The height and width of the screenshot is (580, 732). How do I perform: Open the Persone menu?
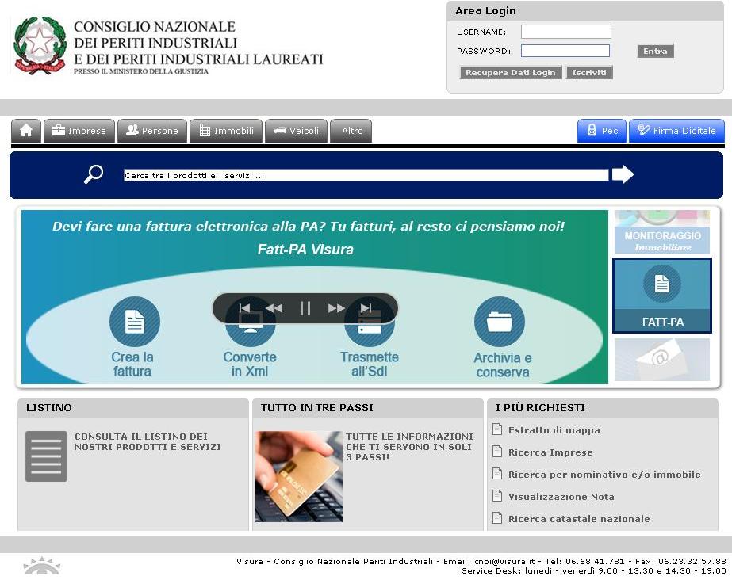tap(152, 131)
